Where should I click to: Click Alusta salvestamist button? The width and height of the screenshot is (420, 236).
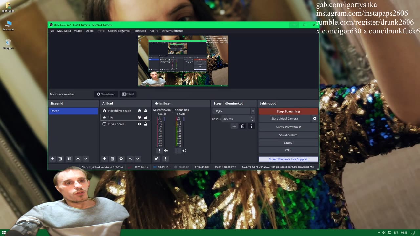point(288,127)
